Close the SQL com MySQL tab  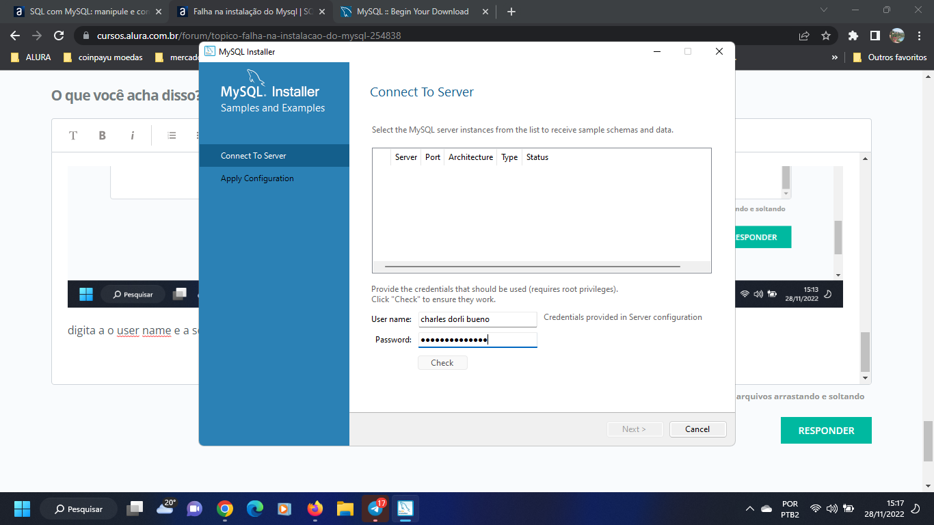coord(159,12)
